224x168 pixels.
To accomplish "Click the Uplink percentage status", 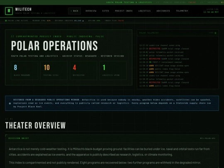I will 94,21.
